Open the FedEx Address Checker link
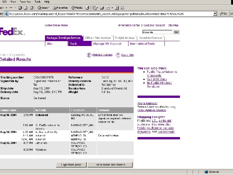 coord(151,110)
